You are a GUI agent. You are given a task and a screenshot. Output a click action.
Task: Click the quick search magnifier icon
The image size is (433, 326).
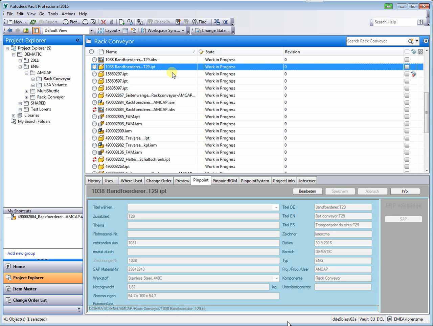coord(410,41)
